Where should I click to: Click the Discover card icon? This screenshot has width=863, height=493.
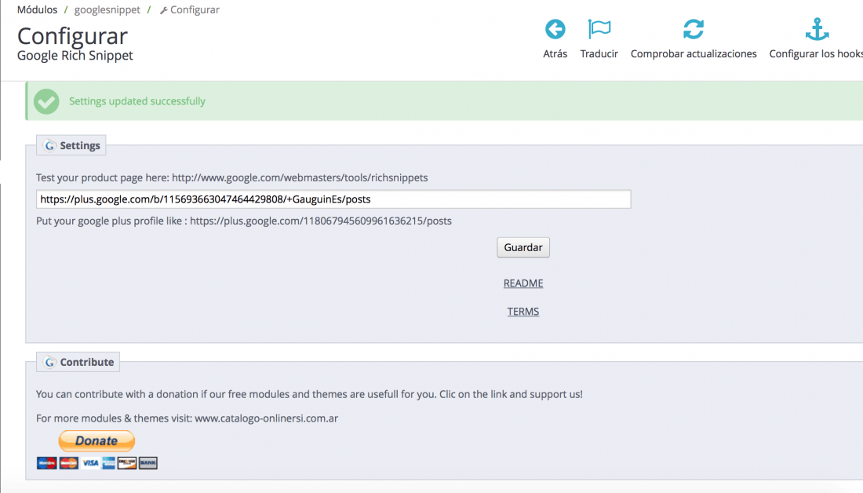126,463
